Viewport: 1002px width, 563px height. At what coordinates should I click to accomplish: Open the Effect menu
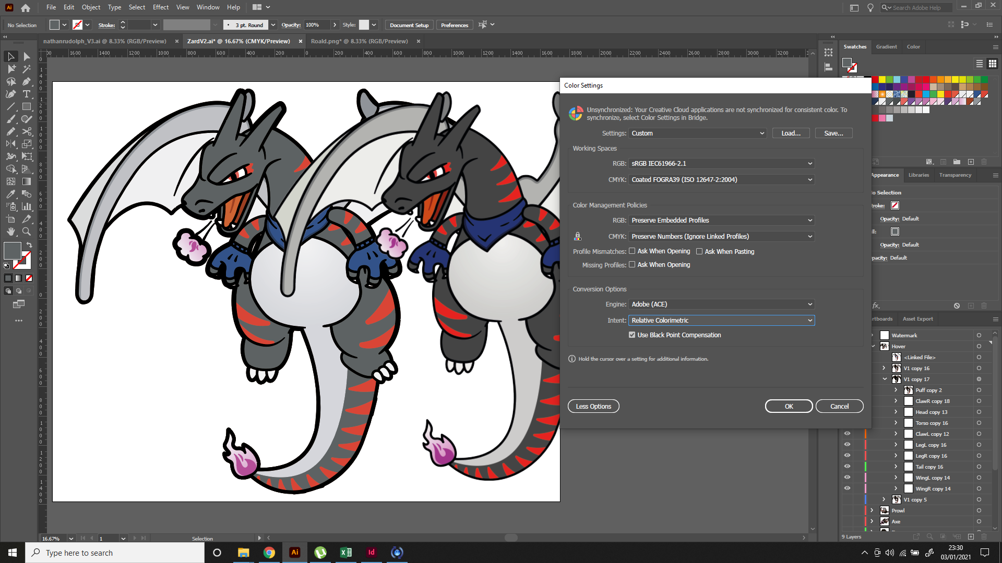point(161,7)
